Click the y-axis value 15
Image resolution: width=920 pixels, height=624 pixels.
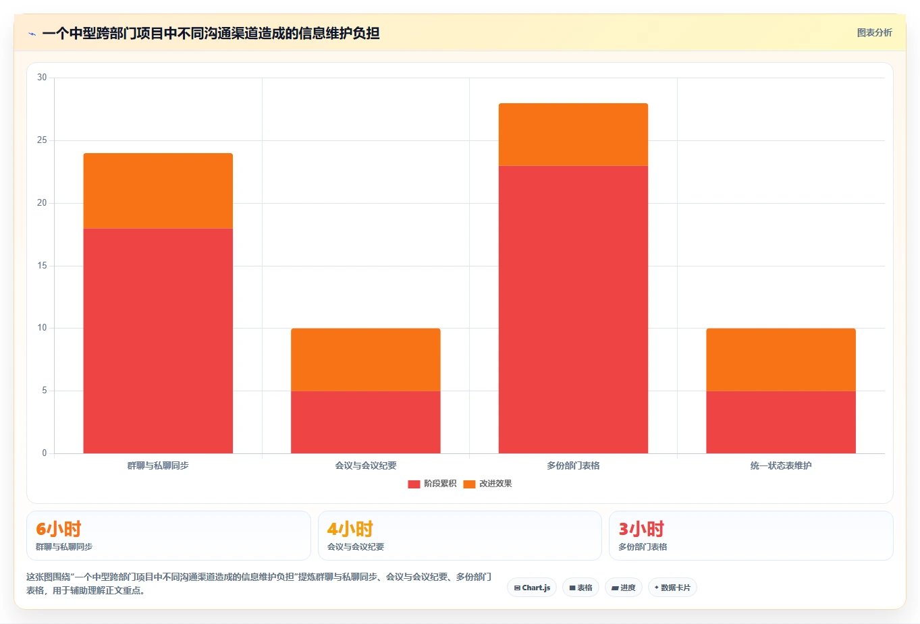click(42, 266)
